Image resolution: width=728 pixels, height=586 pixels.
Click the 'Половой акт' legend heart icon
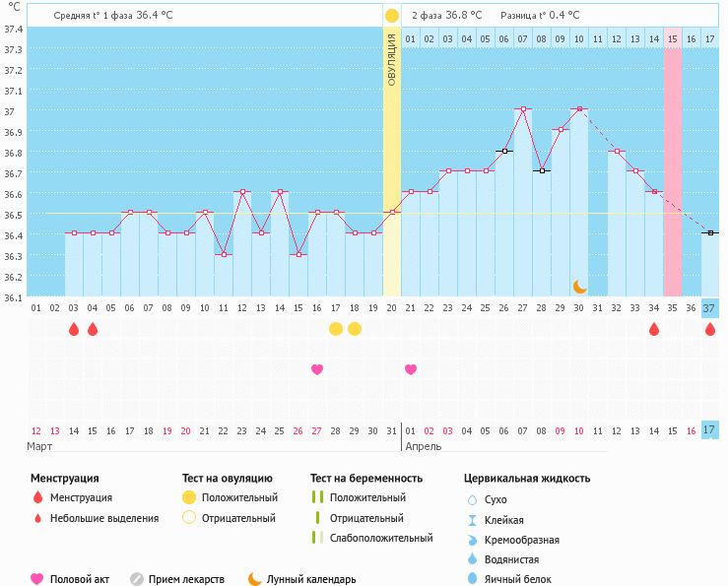click(x=37, y=579)
